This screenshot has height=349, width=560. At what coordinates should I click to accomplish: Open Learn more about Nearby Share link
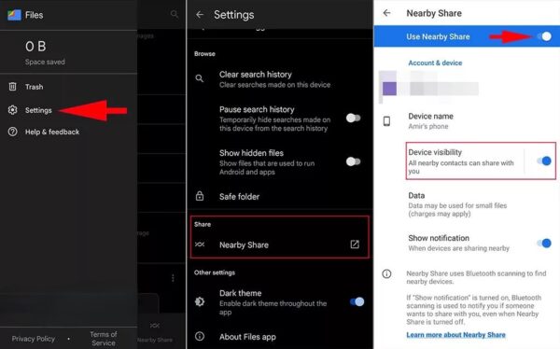point(455,335)
